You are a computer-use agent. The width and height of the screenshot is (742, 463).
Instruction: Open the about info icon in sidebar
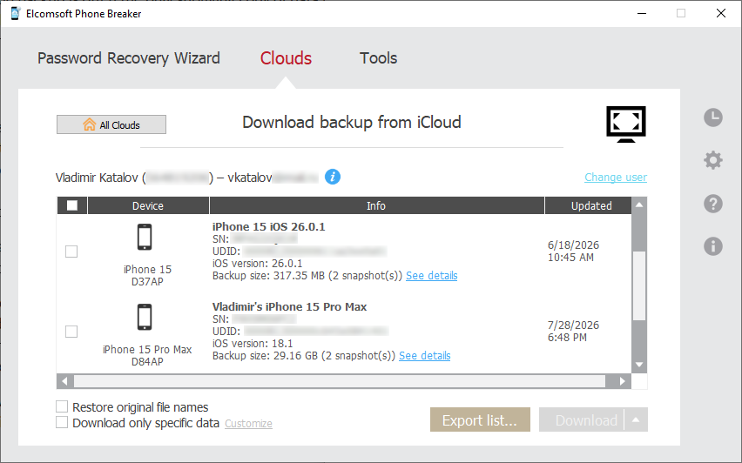[x=712, y=246]
